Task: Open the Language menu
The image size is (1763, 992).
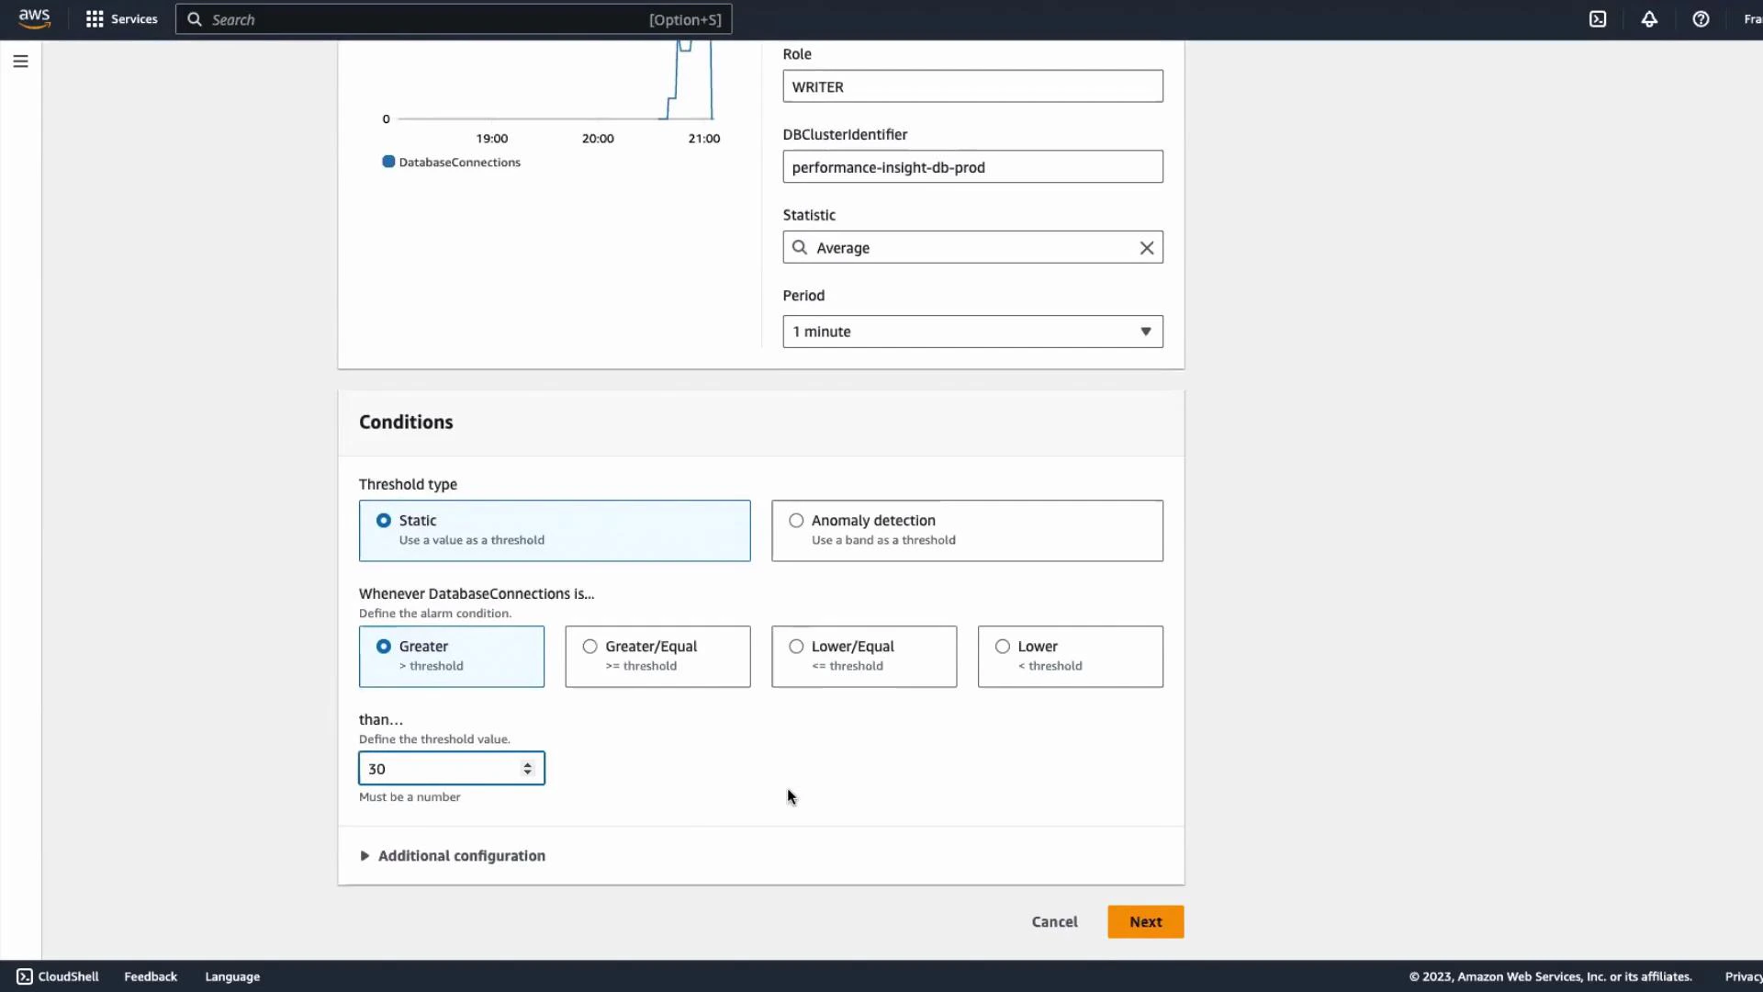Action: click(231, 975)
